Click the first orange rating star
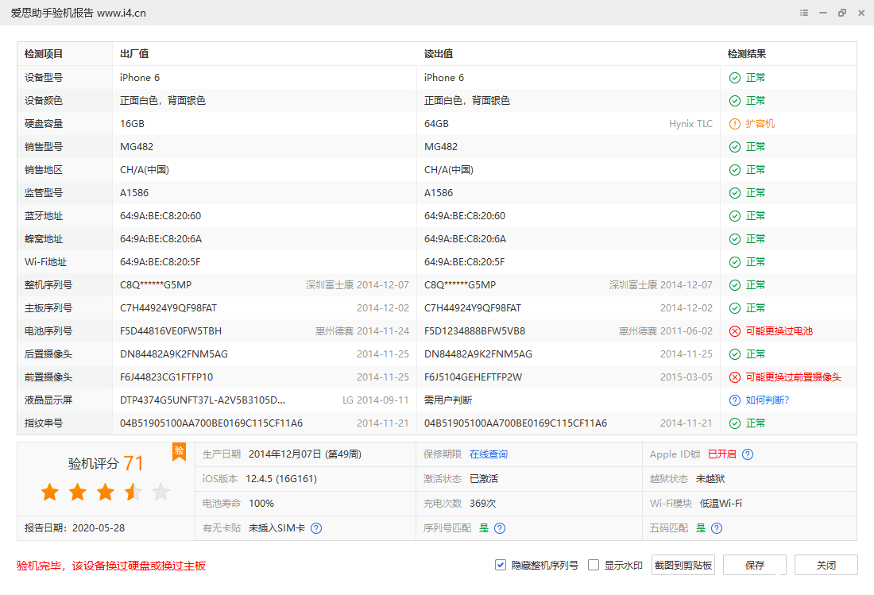The height and width of the screenshot is (595, 874). click(x=50, y=492)
